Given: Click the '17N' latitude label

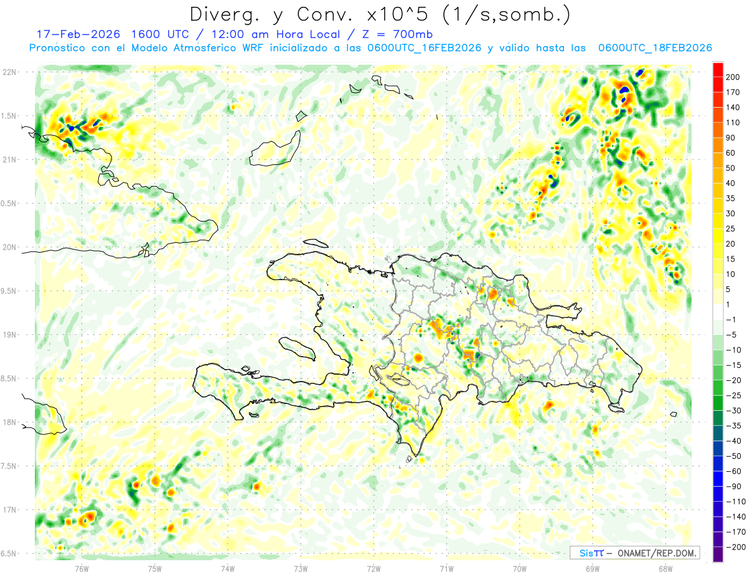Looking at the screenshot, I should pyautogui.click(x=9, y=510).
